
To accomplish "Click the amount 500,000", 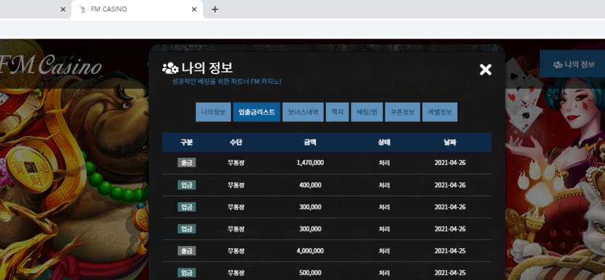I will tap(310, 273).
